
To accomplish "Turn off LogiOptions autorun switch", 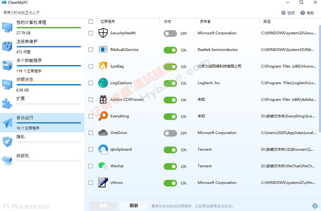I will [170, 83].
